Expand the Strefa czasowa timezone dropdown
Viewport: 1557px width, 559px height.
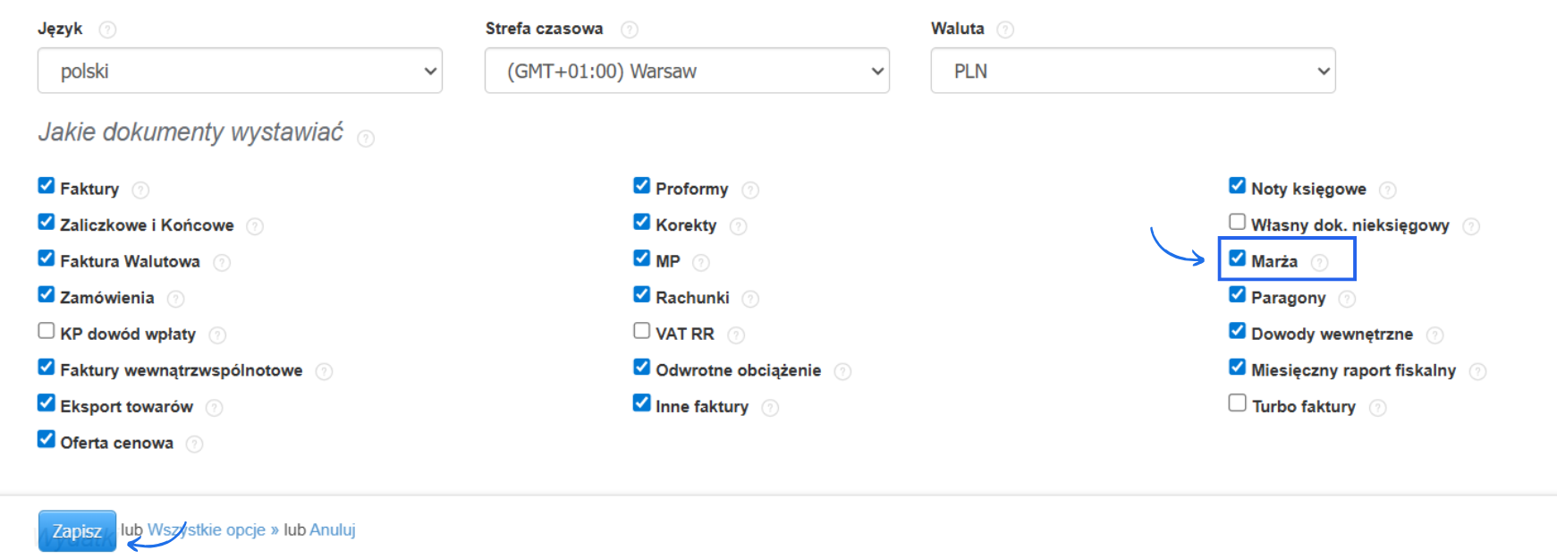point(687,71)
